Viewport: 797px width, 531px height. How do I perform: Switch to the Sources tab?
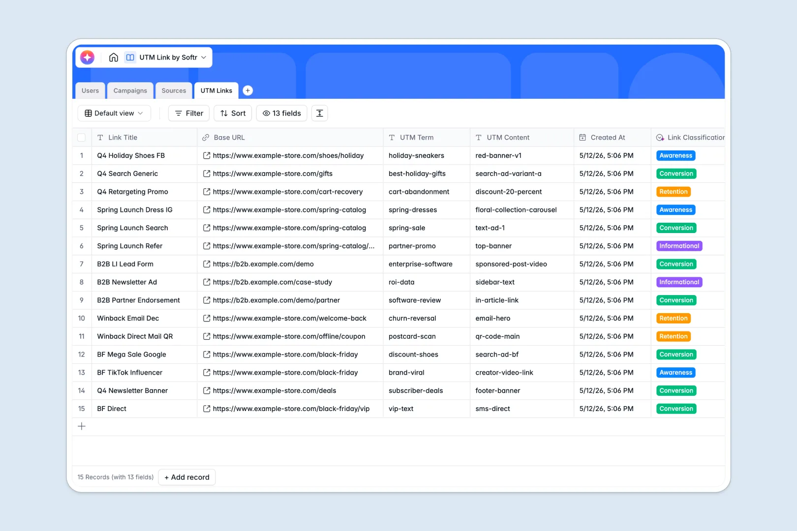pyautogui.click(x=174, y=90)
